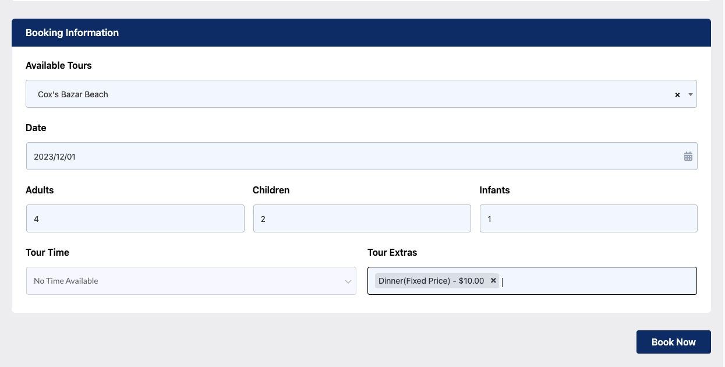This screenshot has width=725, height=367.
Task: Click the Tour Time dropdown chevron icon
Action: tap(348, 280)
